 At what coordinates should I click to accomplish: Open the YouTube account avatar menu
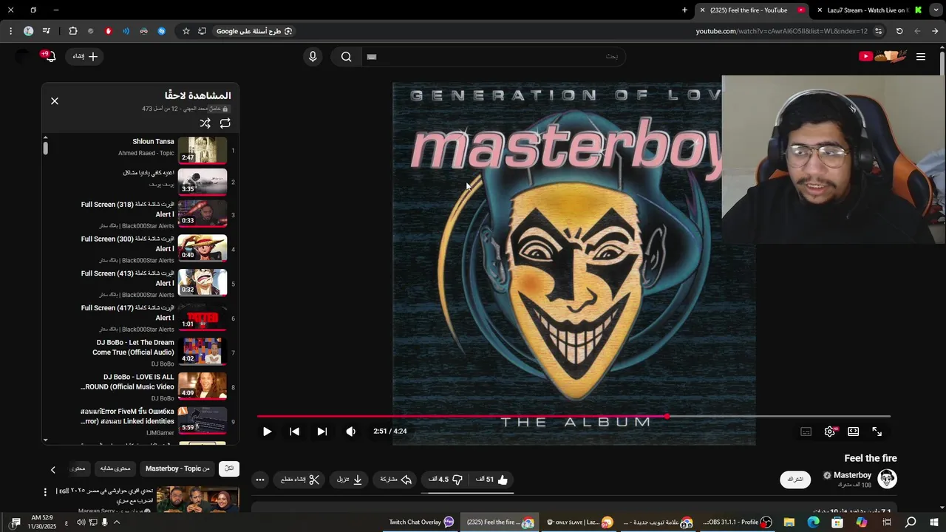click(22, 56)
